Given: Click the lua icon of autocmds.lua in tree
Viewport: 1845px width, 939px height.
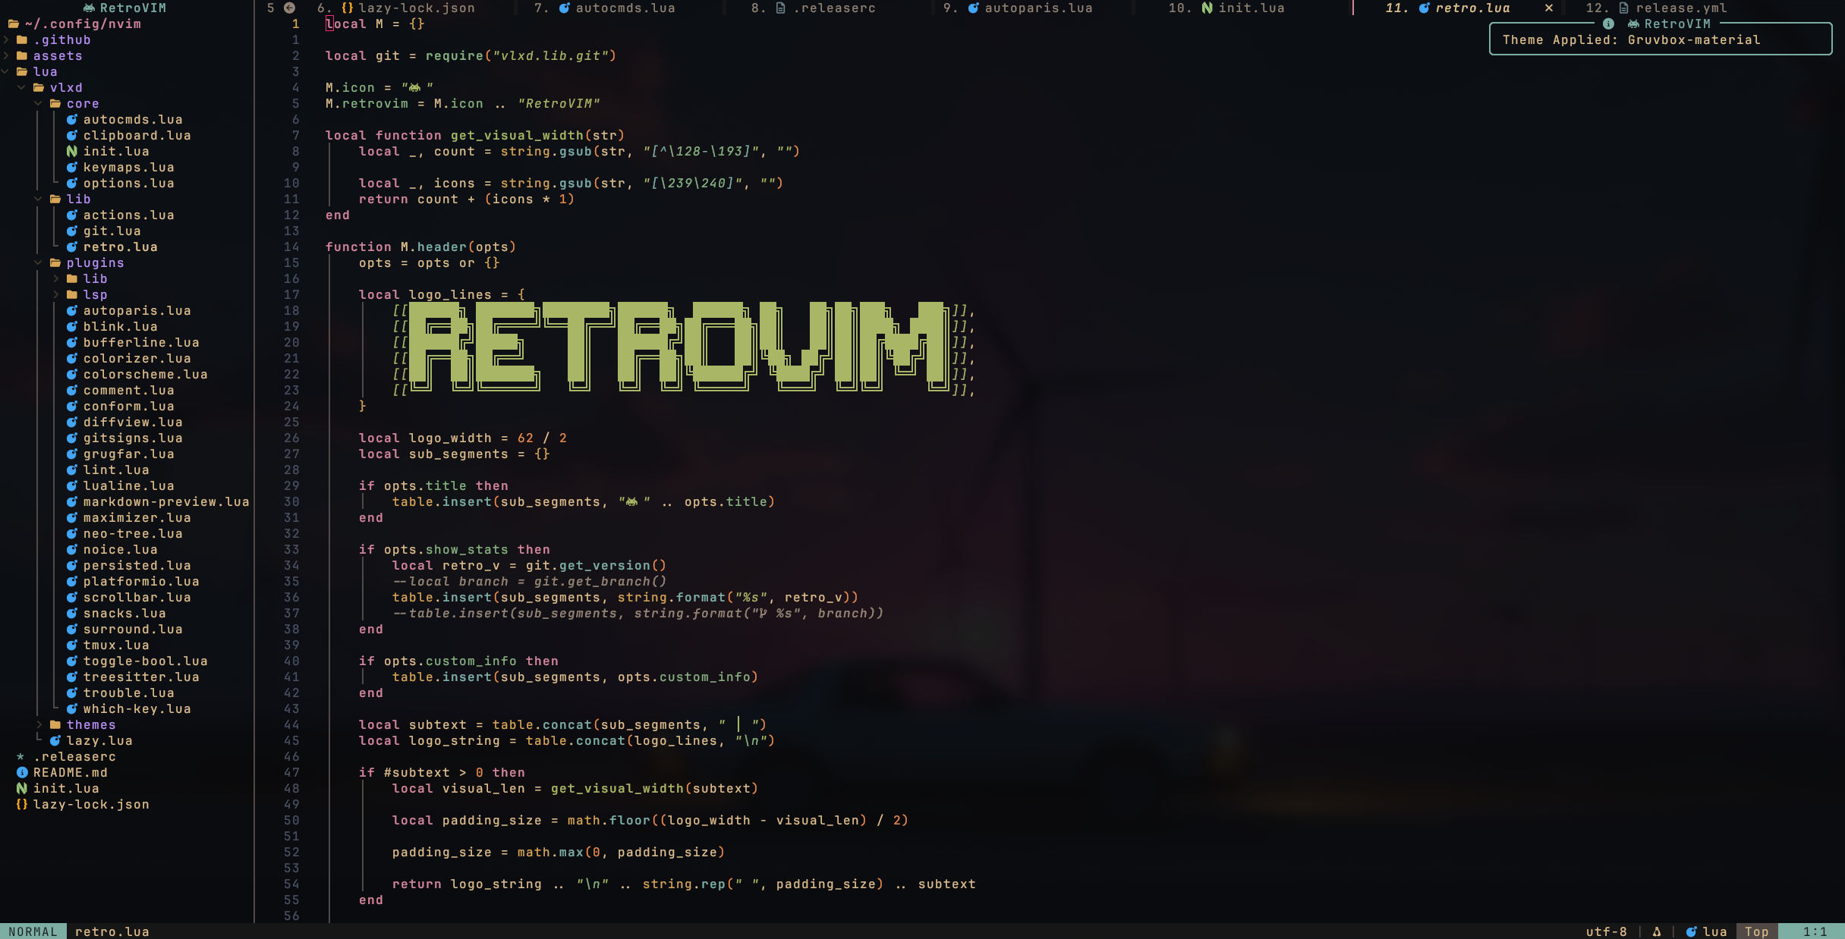Looking at the screenshot, I should tap(72, 119).
